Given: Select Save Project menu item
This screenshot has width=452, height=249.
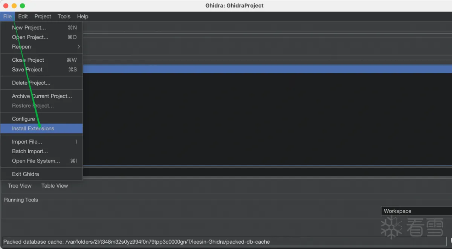Looking at the screenshot, I should coord(41,70).
